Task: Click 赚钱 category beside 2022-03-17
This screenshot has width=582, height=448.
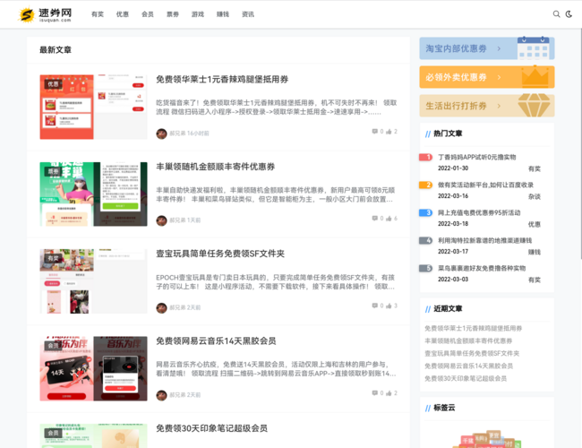Action: pos(535,253)
